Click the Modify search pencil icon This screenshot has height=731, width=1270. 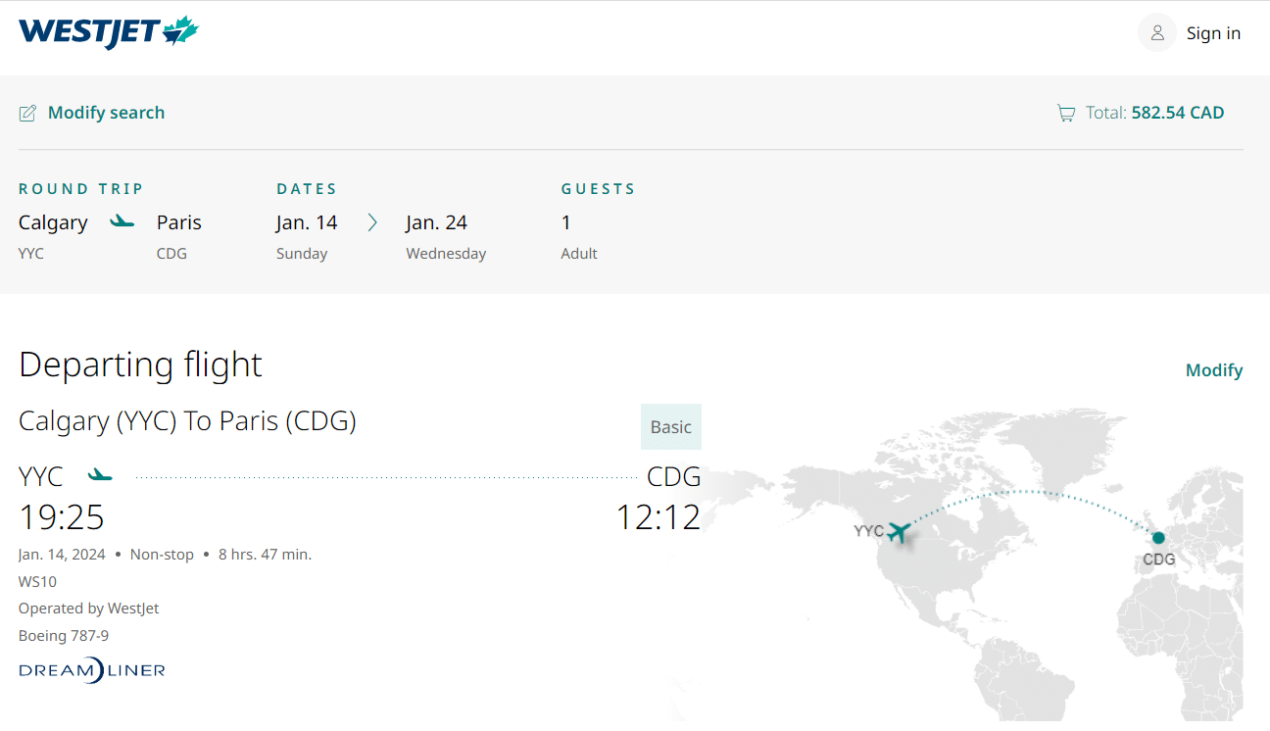(x=27, y=113)
